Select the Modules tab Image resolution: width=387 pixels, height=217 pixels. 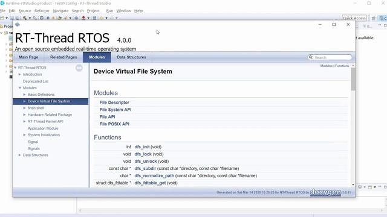click(97, 57)
